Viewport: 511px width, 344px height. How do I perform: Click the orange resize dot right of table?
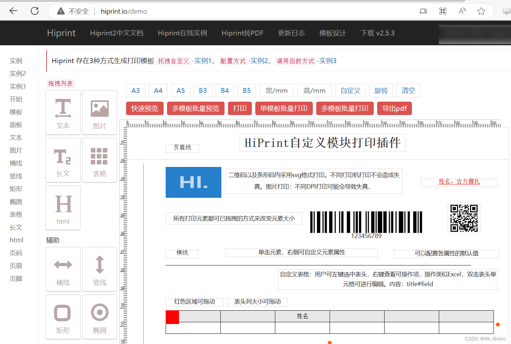click(x=498, y=324)
